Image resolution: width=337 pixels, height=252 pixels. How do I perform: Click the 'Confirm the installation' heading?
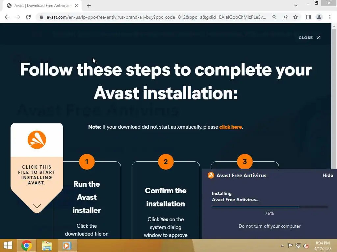click(166, 197)
